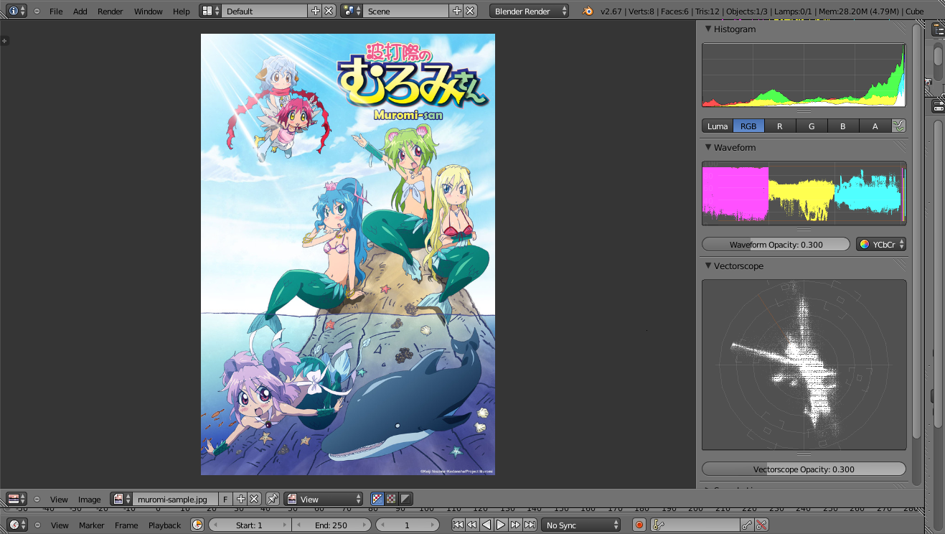Open the File menu

(x=56, y=11)
